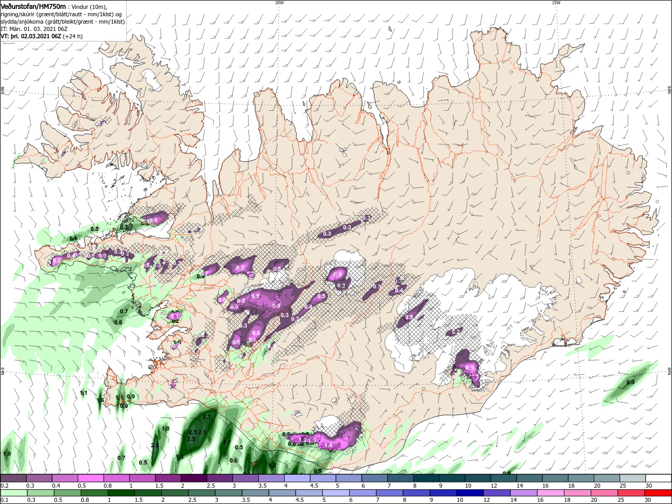Pick the 1.5 magenta-purple swatch in upper legend
This screenshot has height=504, width=672.
tap(168, 478)
